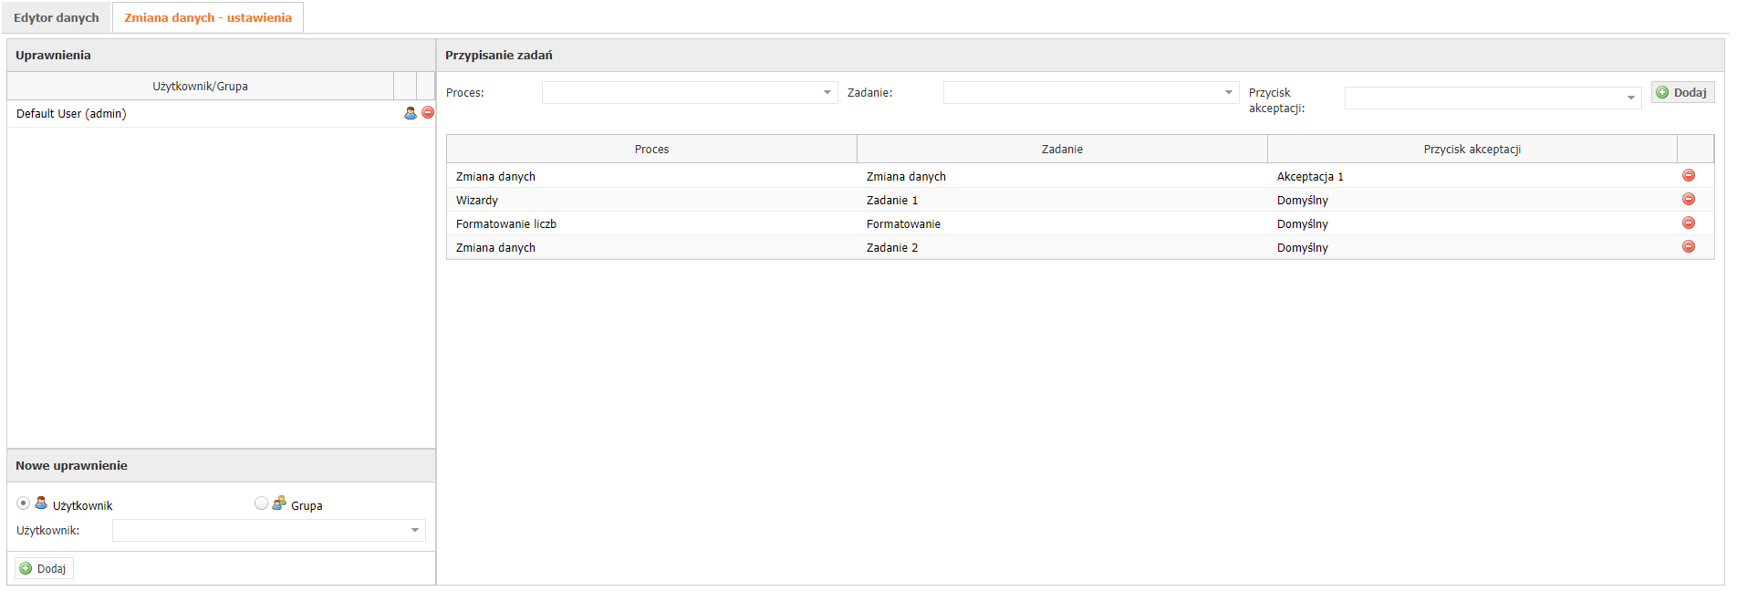
Task: Click the Użytkownik/Grupa column header
Action: (200, 87)
